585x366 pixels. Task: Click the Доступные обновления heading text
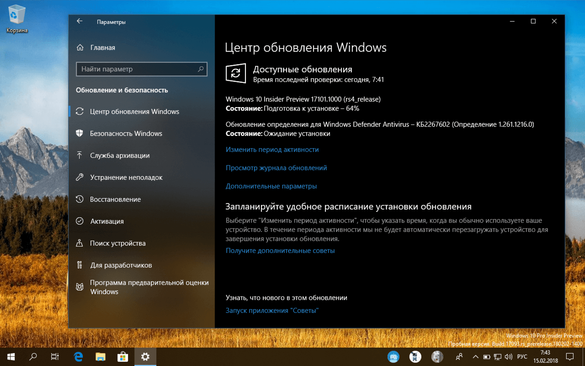tap(303, 70)
